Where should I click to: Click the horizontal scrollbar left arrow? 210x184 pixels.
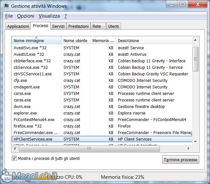(15, 148)
